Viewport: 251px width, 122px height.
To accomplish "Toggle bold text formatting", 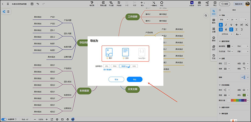I will point(221,25).
